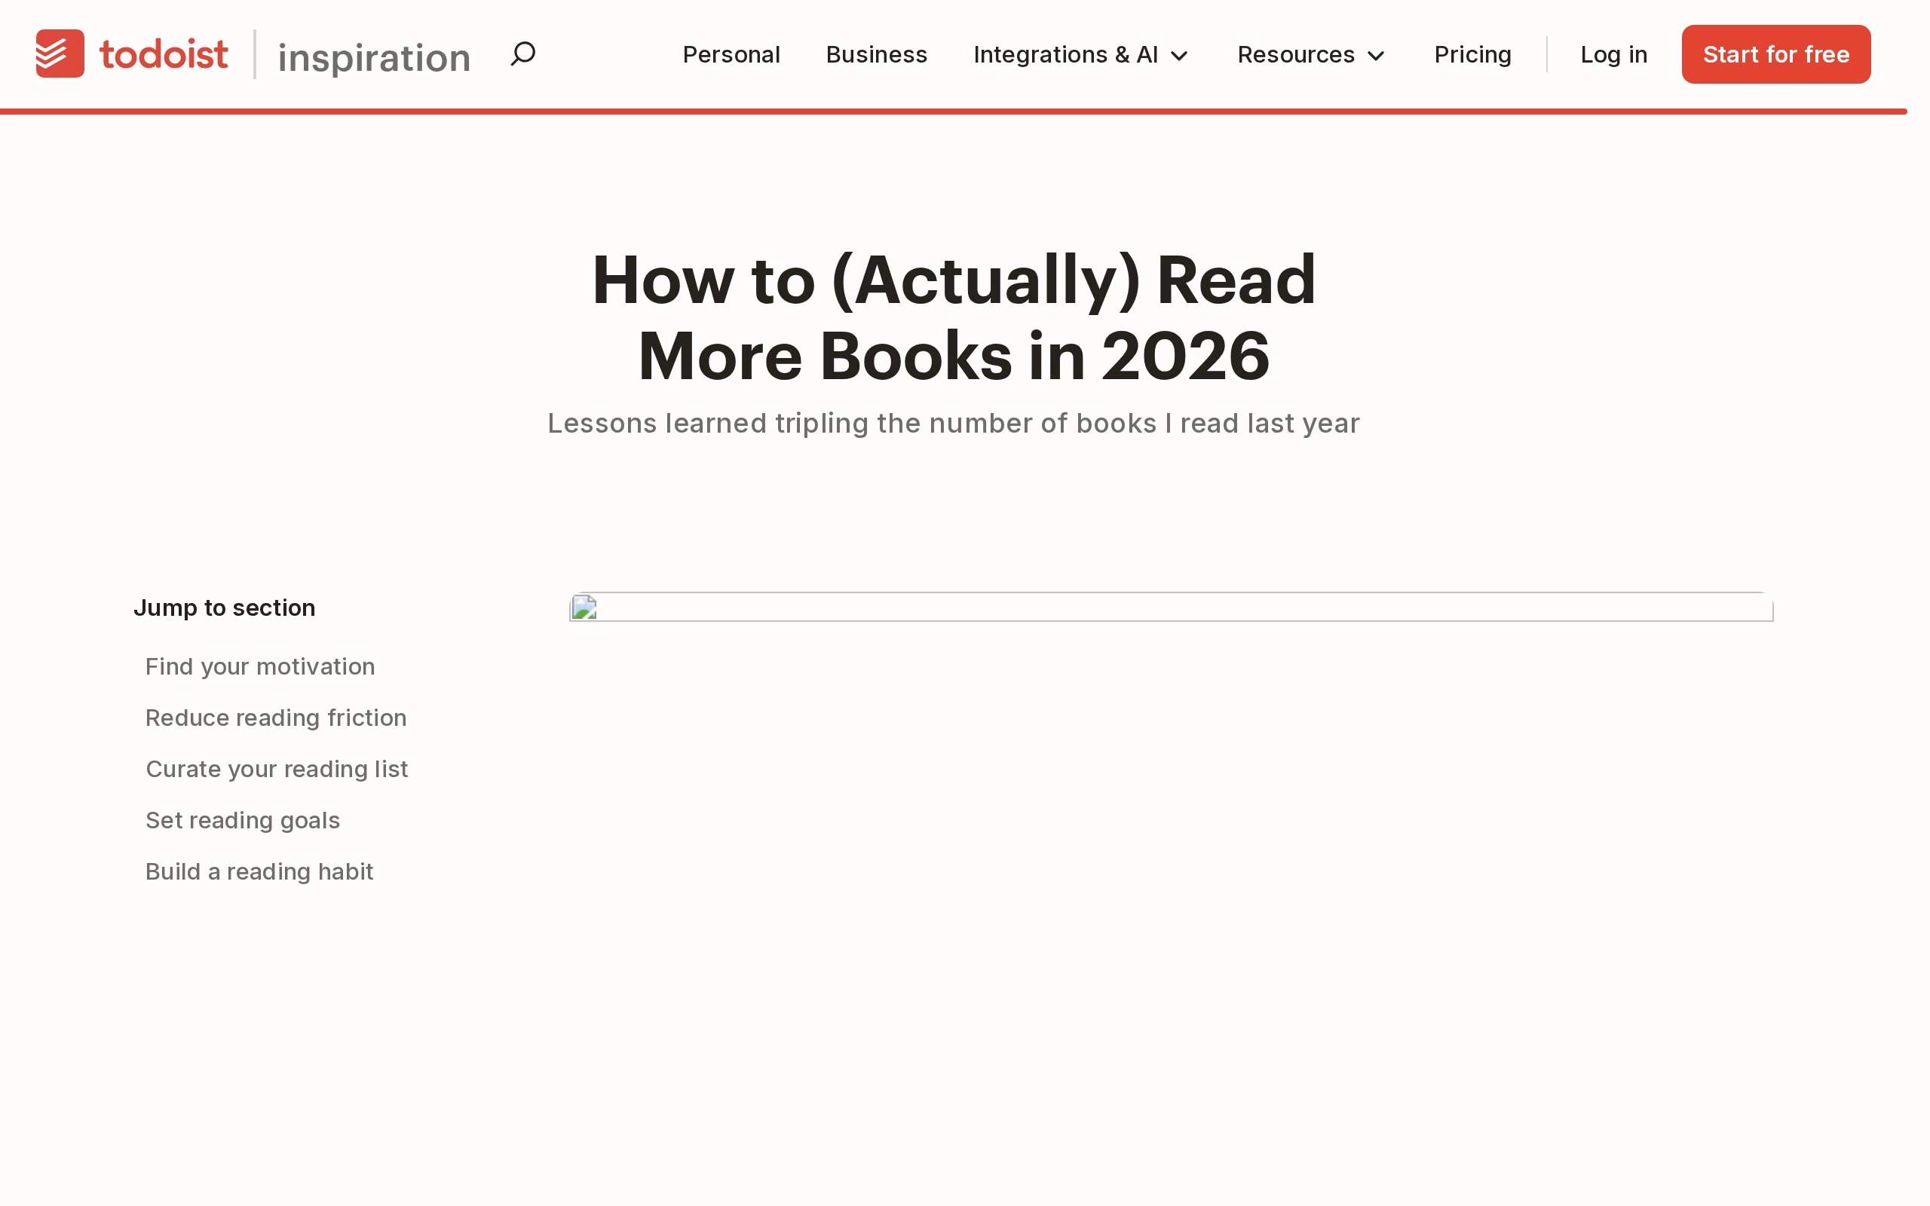
Task: Jump to Build a reading habit
Action: [x=259, y=871]
